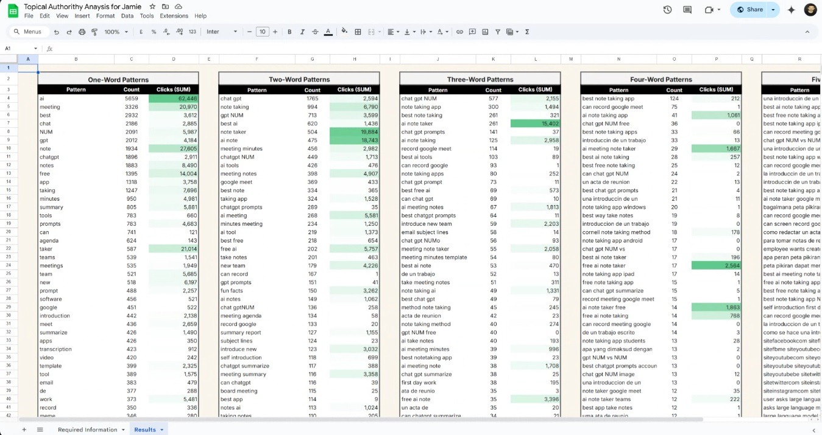
Task: Select the paint format roller tool
Action: pos(94,32)
